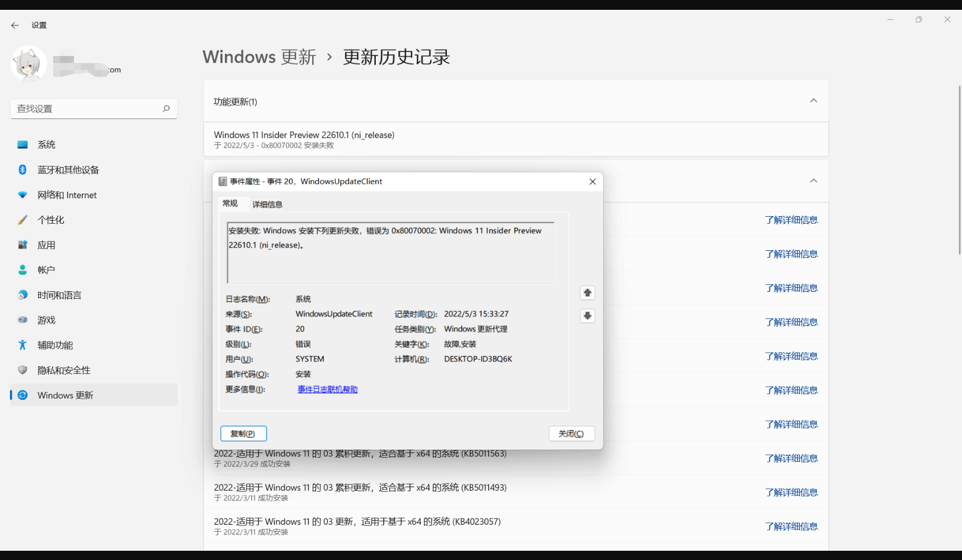Select the 时间和语言 sidebar entry
Viewport: 962px width, 560px height.
[x=58, y=295]
